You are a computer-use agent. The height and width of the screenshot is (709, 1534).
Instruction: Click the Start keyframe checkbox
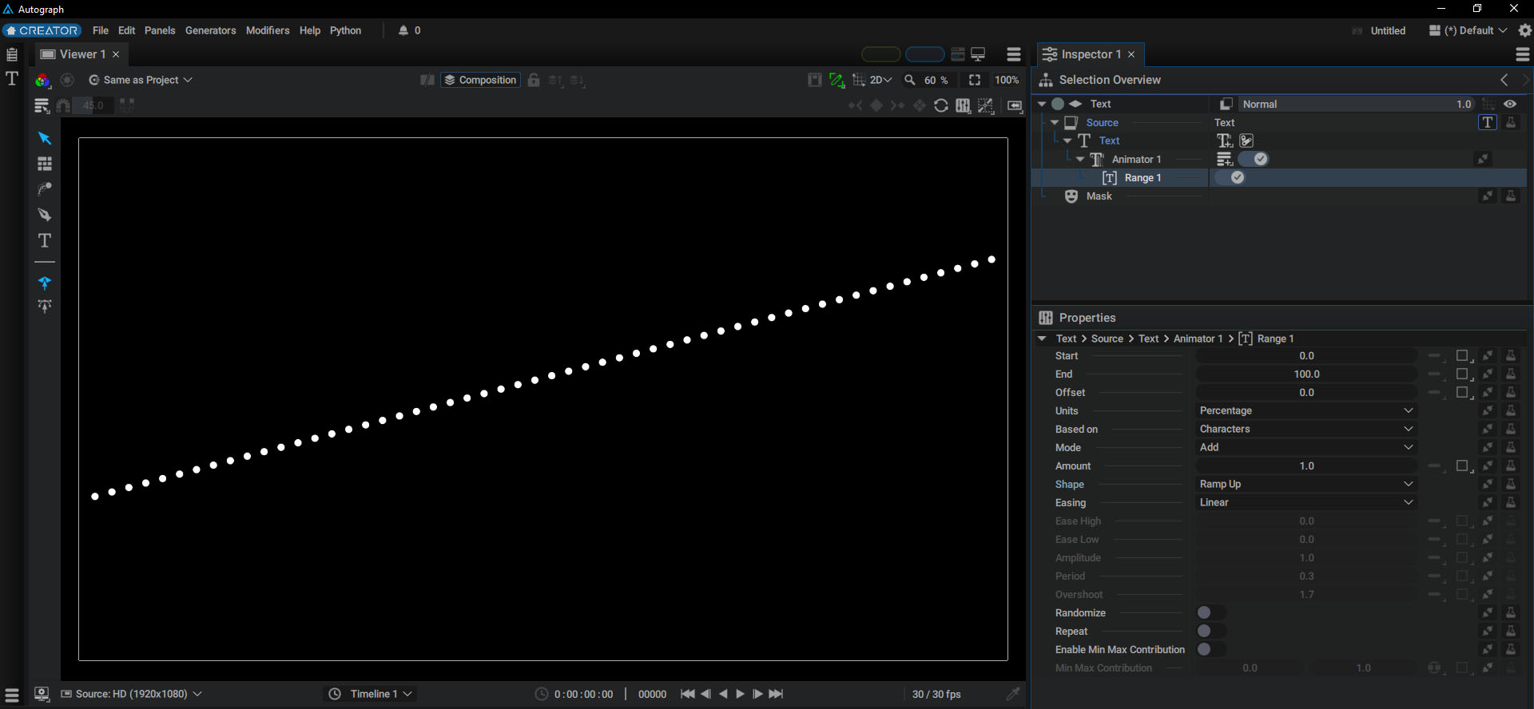[x=1463, y=356]
